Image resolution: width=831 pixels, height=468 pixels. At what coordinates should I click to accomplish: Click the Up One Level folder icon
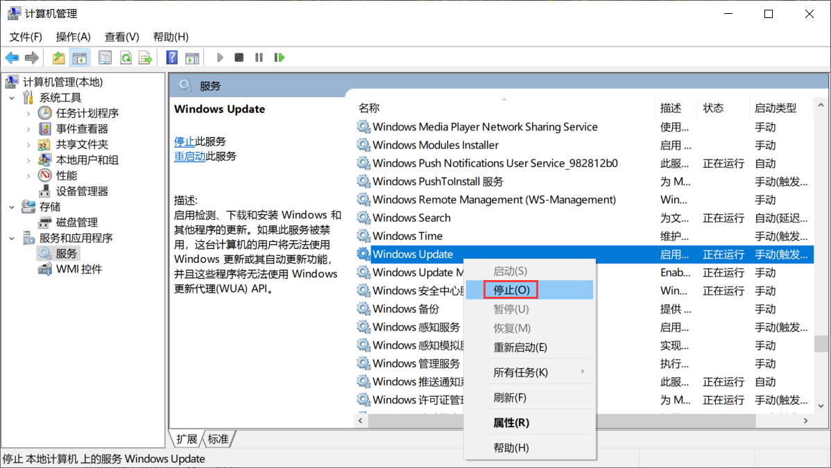click(59, 58)
